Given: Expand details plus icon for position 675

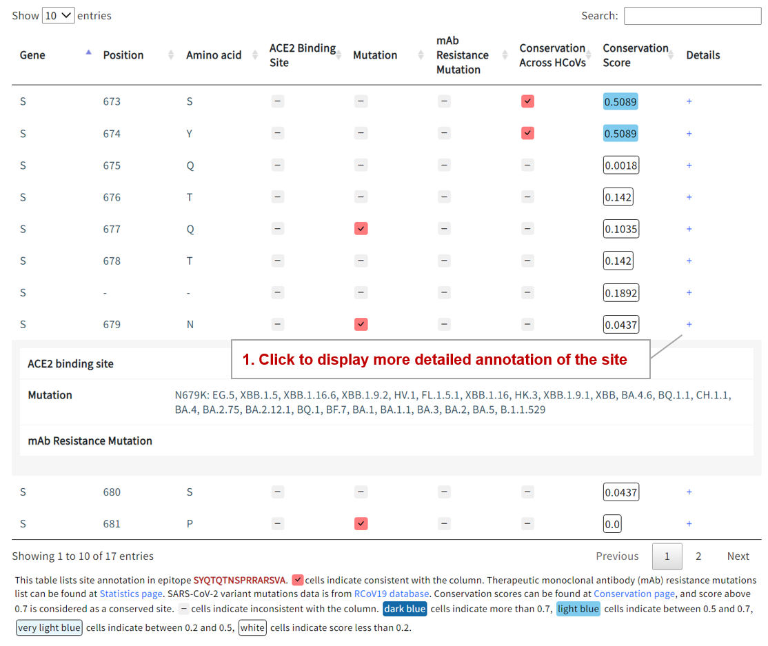Looking at the screenshot, I should (x=689, y=165).
